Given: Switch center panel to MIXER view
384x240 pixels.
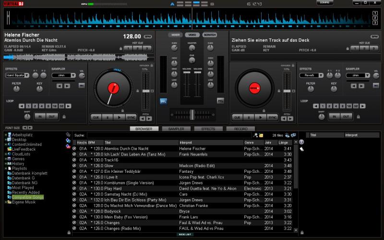Looking at the screenshot, I should [175, 35].
